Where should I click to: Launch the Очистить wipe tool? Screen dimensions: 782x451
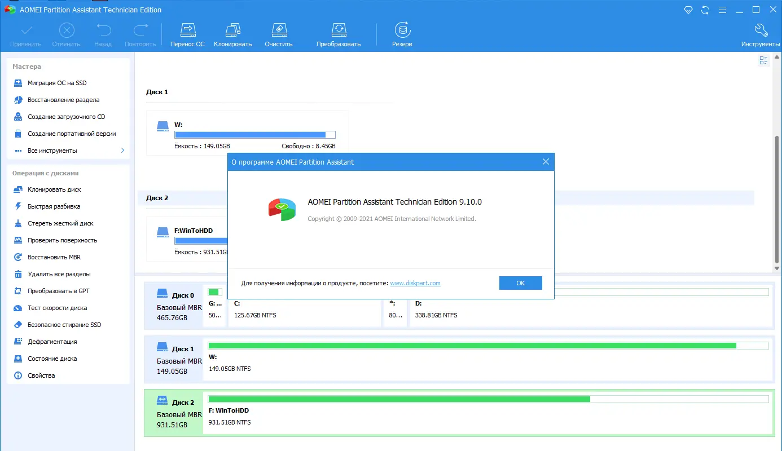tap(278, 34)
